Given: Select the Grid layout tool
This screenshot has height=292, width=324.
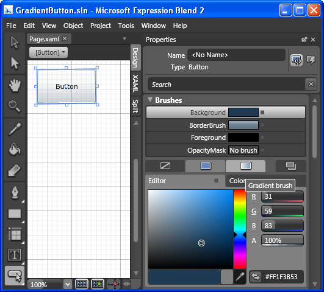Looking at the screenshot, I should 15,234.
